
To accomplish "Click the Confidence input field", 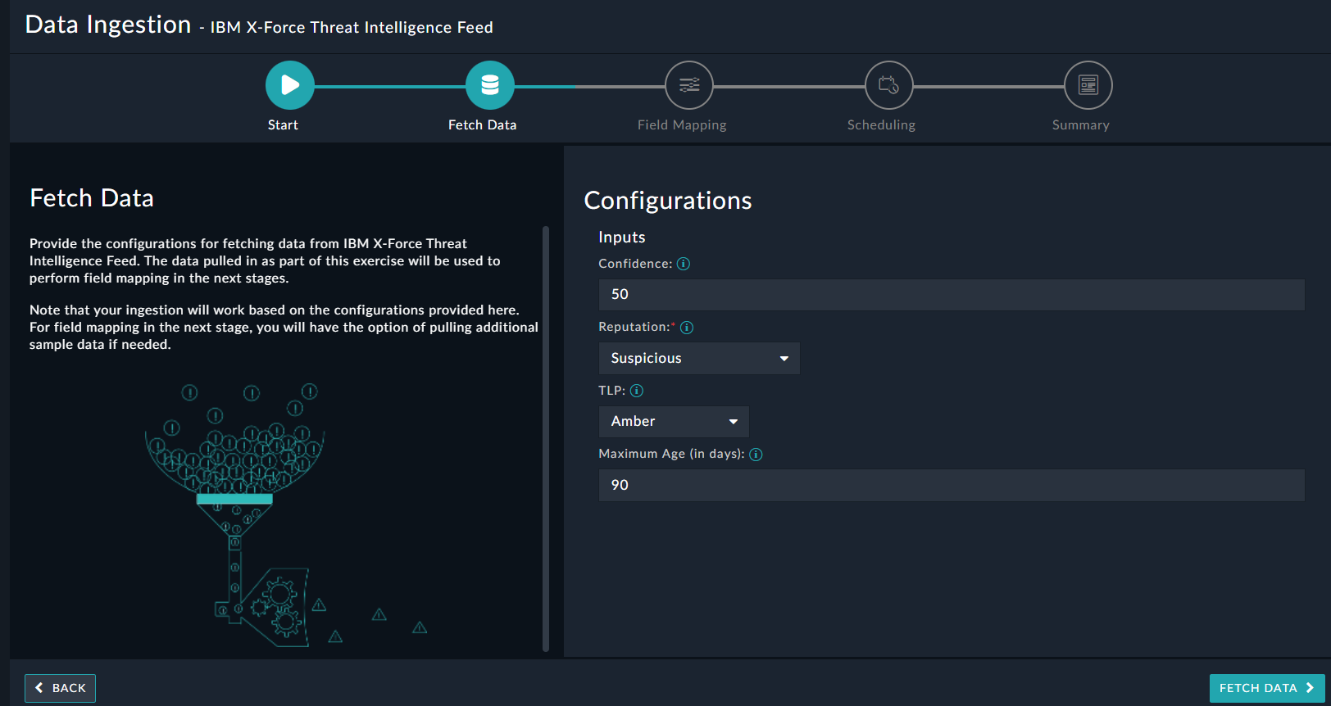I will pyautogui.click(x=951, y=295).
